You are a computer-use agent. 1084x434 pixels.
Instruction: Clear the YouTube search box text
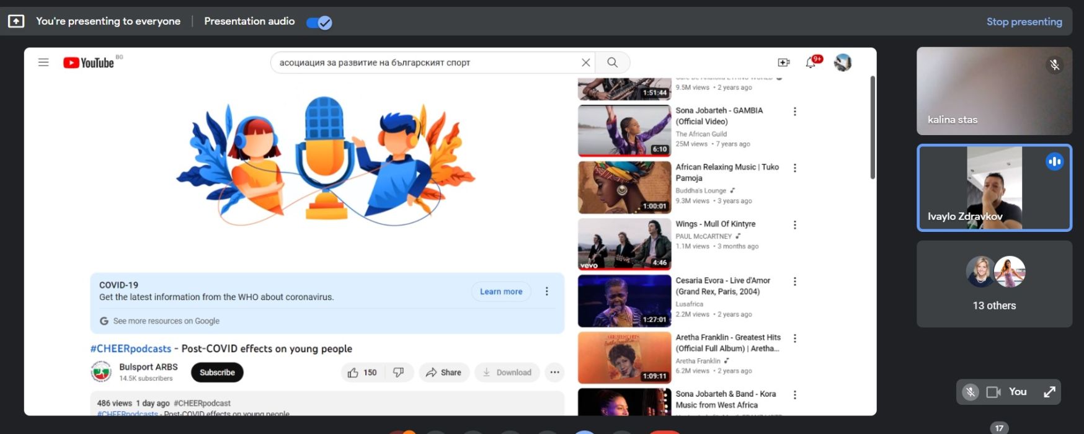click(x=585, y=63)
